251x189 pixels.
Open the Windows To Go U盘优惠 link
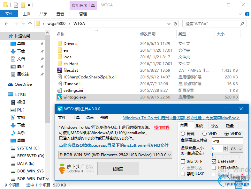181,118
